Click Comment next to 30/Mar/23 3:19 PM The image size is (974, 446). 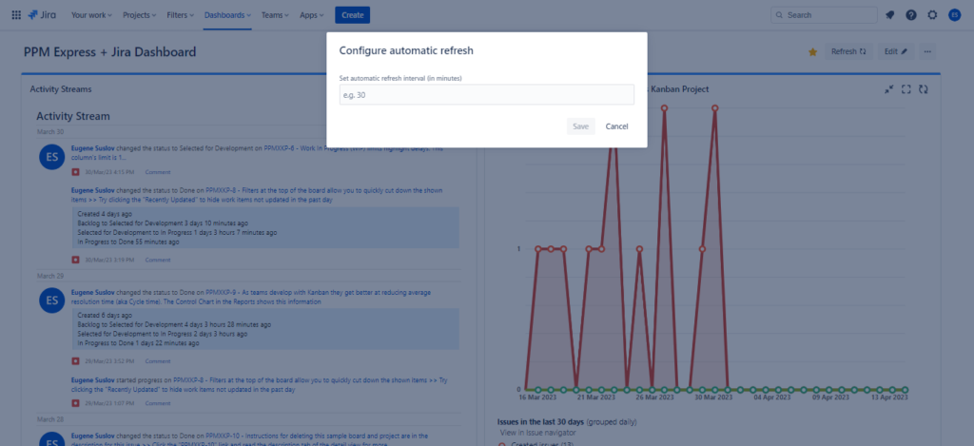[158, 260]
